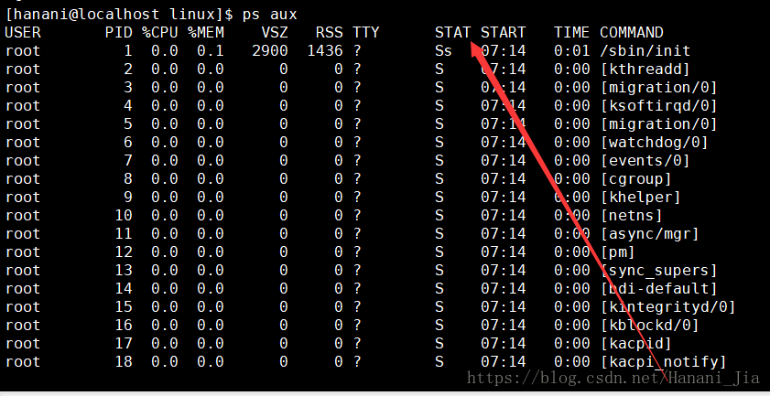Select the [ksoftirqd/0] process name
Image resolution: width=770 pixels, height=396 pixels.
point(659,105)
